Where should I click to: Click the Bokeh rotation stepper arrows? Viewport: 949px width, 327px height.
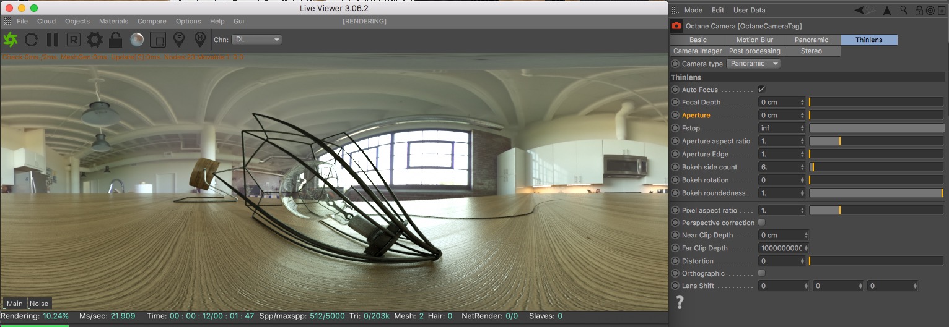pos(803,180)
